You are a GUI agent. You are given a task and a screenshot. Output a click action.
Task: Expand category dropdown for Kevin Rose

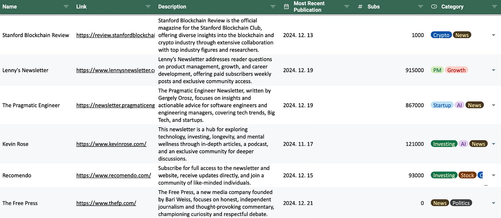(x=493, y=144)
